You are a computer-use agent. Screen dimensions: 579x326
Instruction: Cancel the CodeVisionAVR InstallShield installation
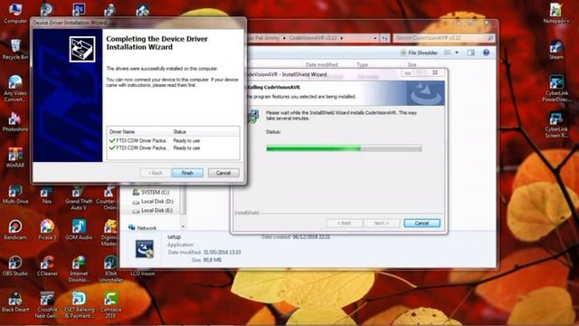[422, 223]
